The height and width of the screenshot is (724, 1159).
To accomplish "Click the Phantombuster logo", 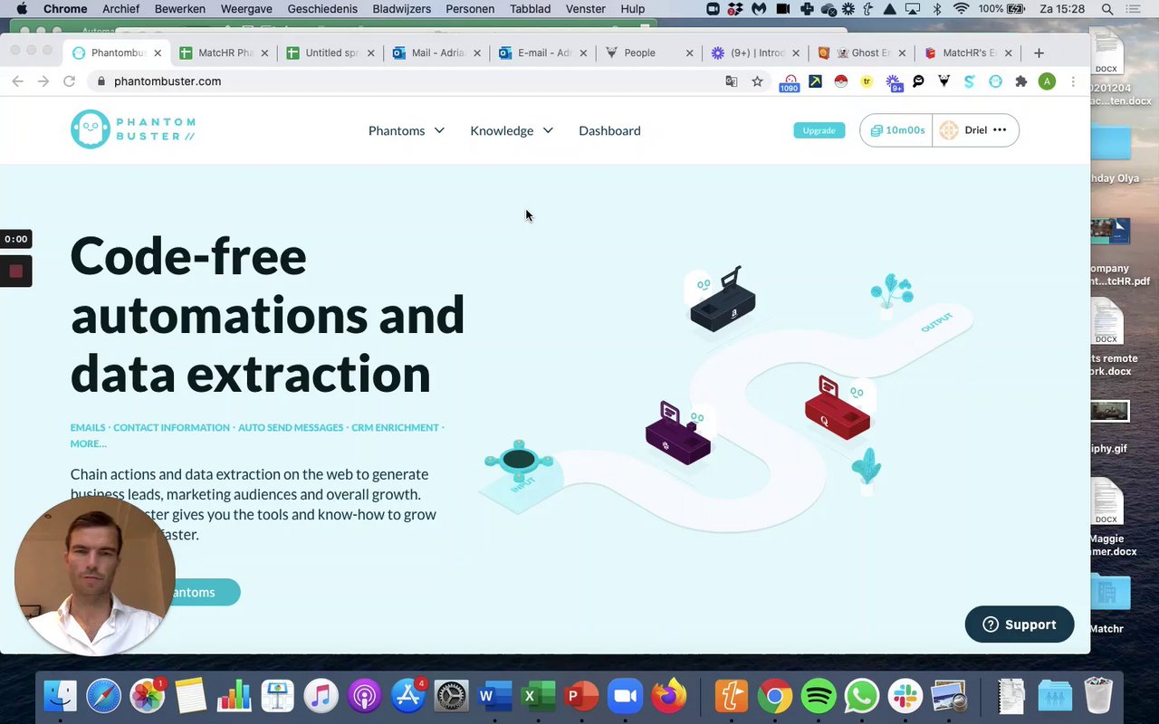I will pyautogui.click(x=133, y=129).
